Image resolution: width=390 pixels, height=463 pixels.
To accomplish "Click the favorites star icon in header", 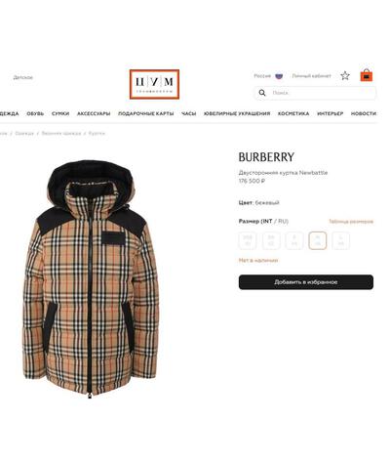I will click(x=345, y=76).
